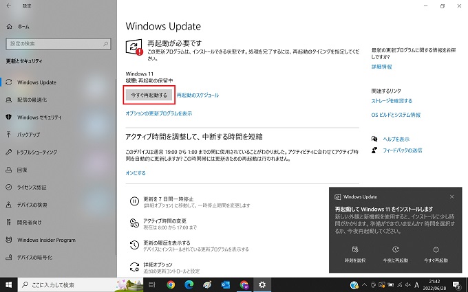This screenshot has height=292, width=468.
Task: Click the clock icon for アクティブ時間の変更
Action: tap(134, 223)
